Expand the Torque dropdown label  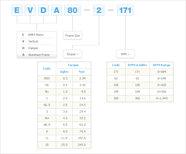click(x=72, y=54)
